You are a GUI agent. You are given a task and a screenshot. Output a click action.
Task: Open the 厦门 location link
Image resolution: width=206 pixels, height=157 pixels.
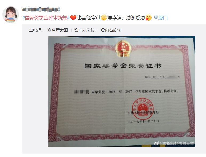pos(163,17)
